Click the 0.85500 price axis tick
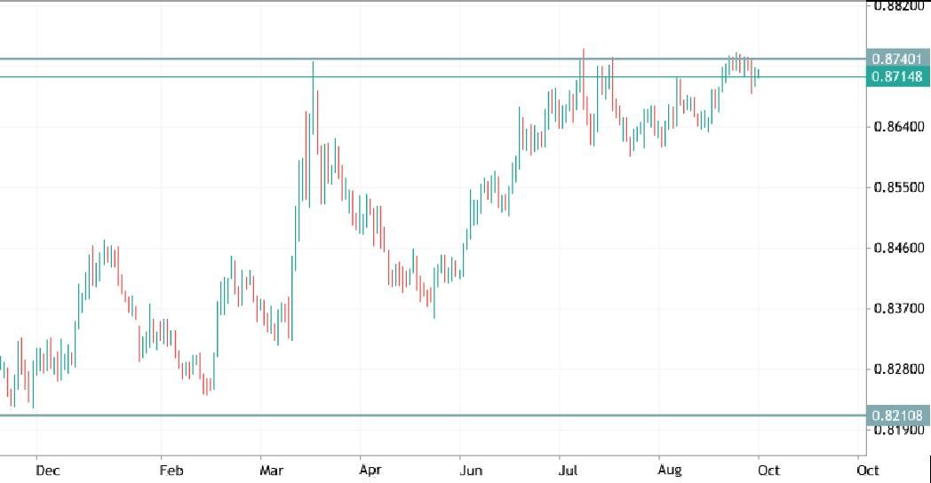931x483 pixels. (897, 187)
